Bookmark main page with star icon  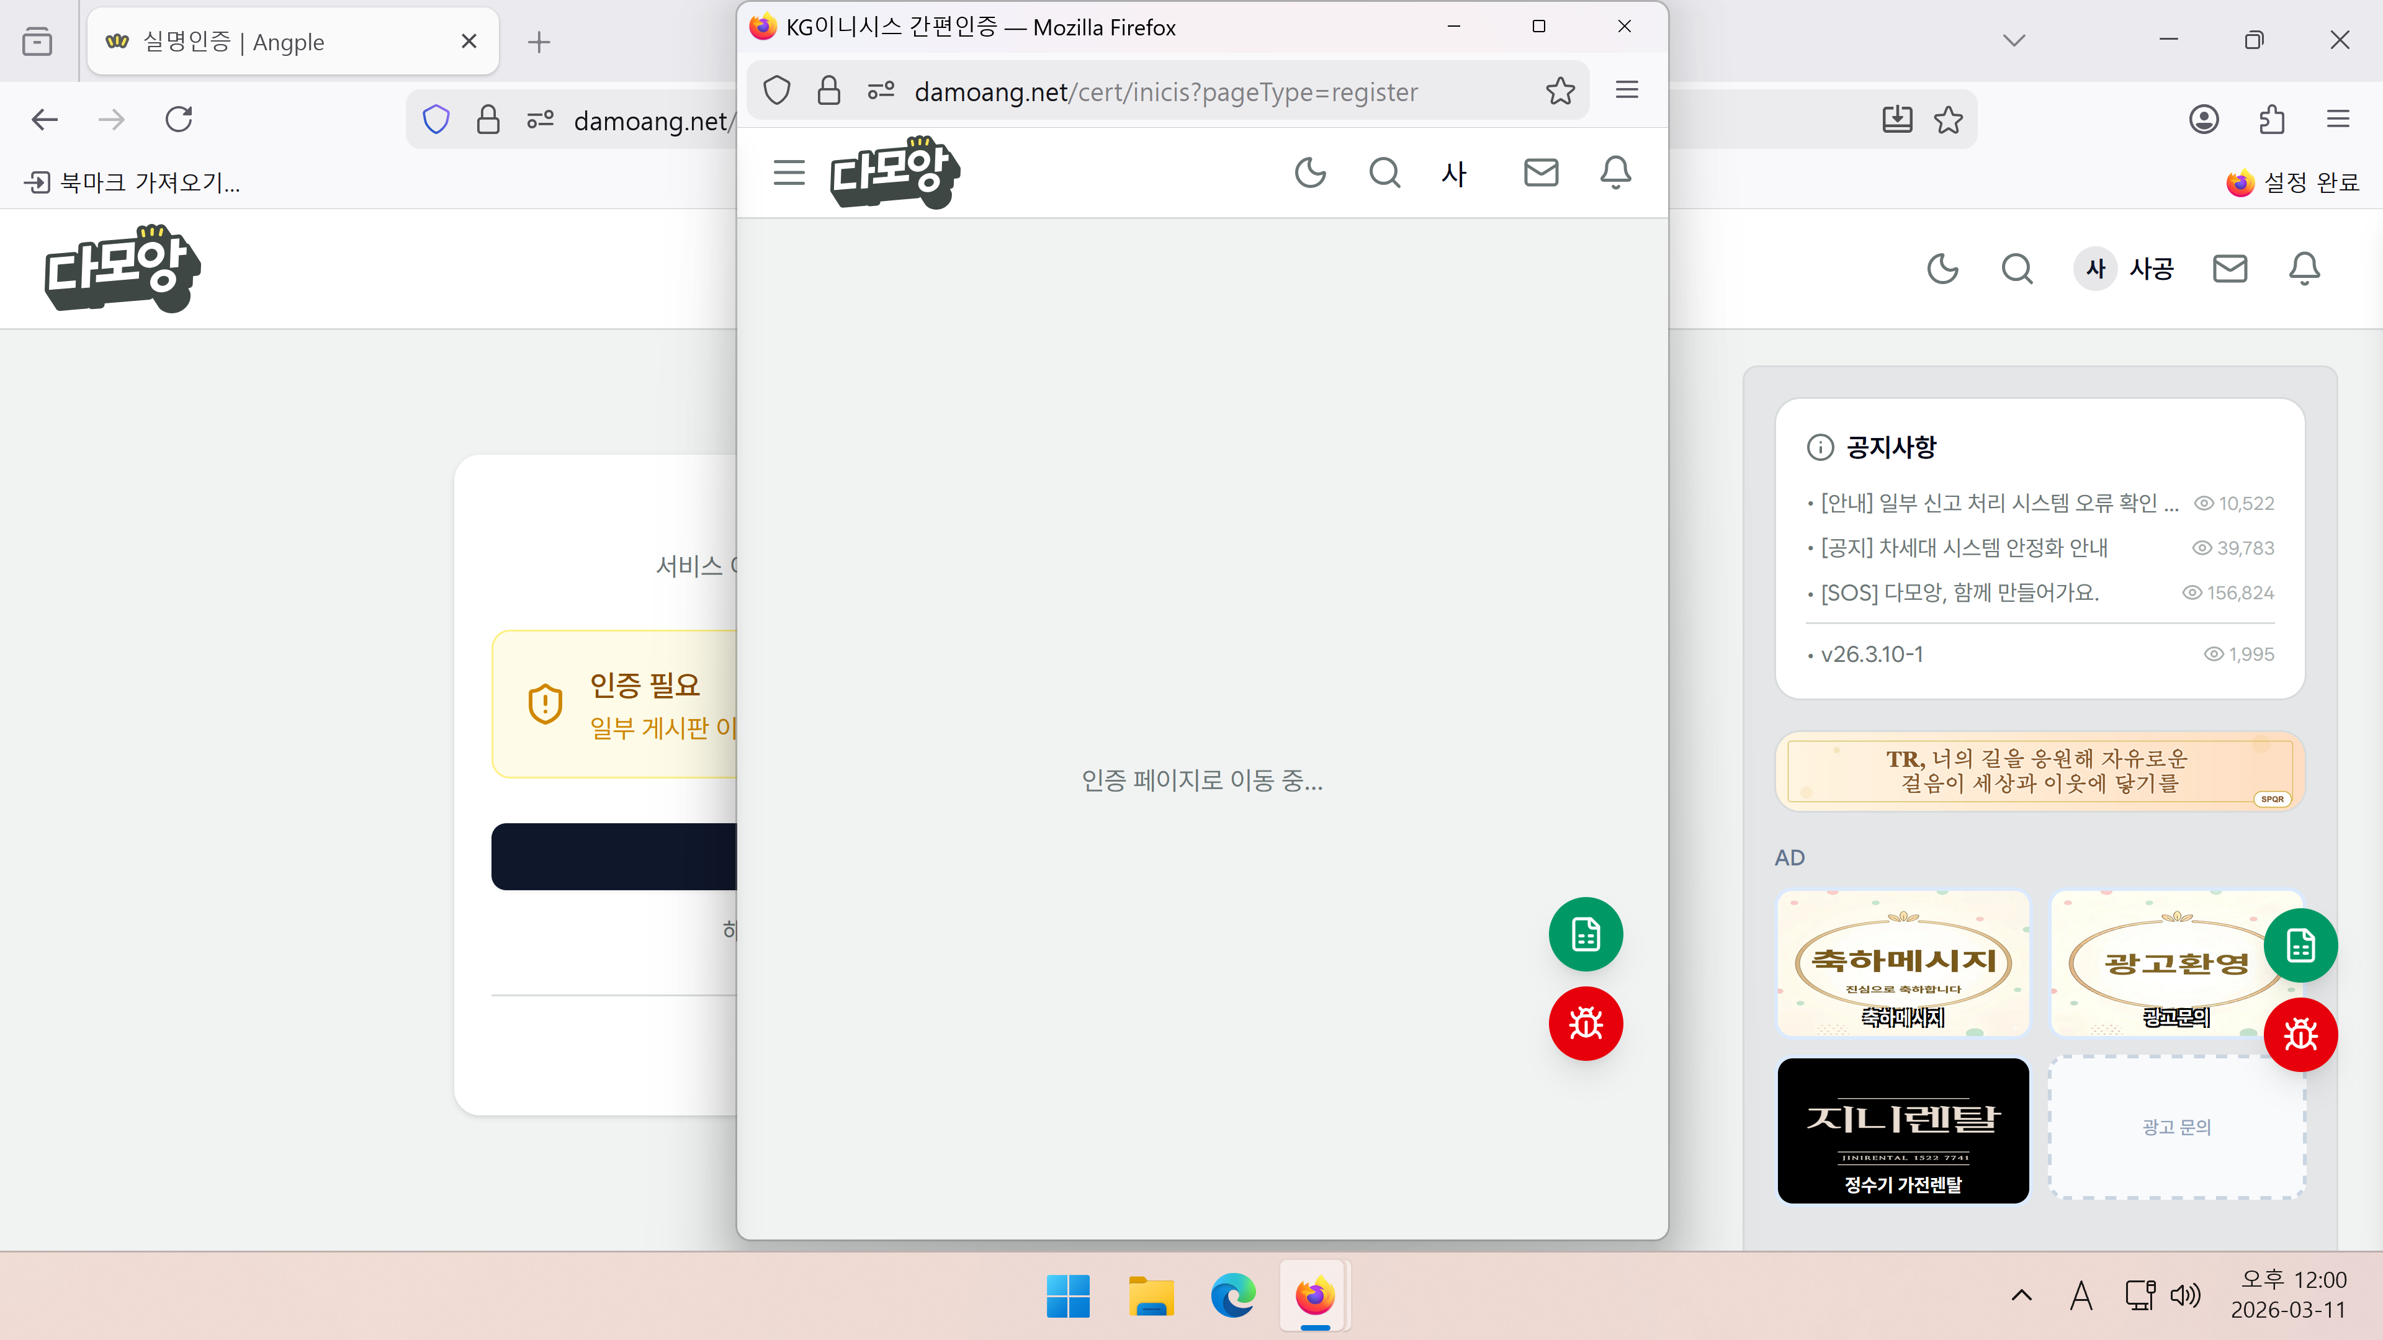point(1948,119)
